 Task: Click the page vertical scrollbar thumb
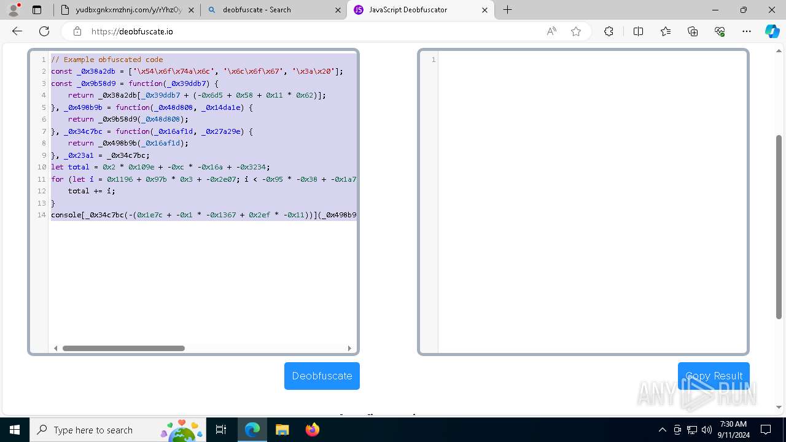pos(779,227)
